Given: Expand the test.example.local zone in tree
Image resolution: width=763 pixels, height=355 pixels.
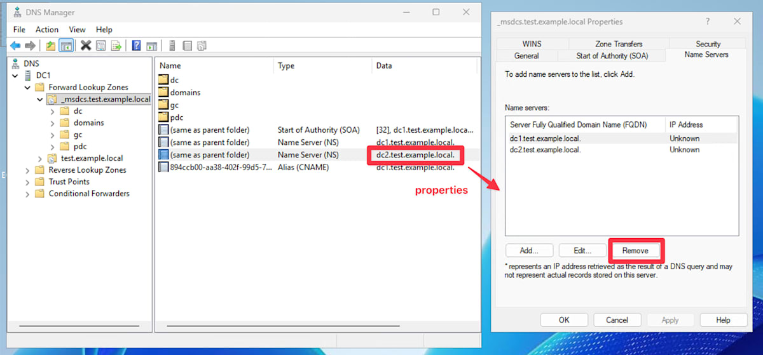Looking at the screenshot, I should [40, 158].
